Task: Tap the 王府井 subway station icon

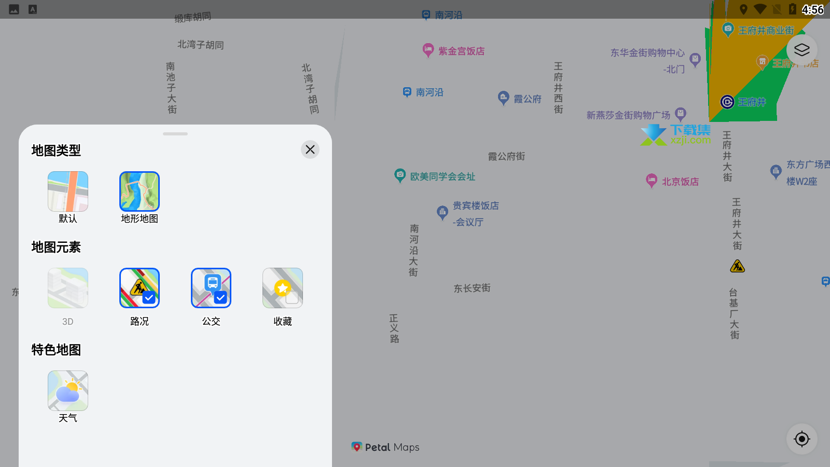Action: [x=727, y=102]
